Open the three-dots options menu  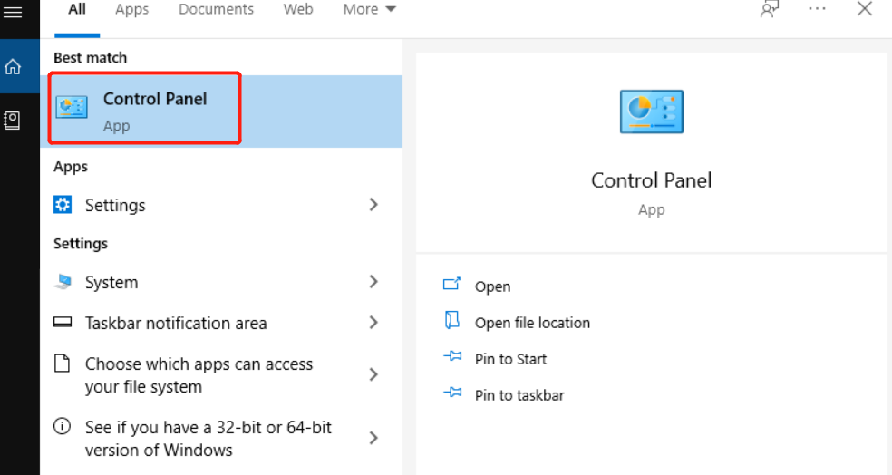[x=817, y=9]
